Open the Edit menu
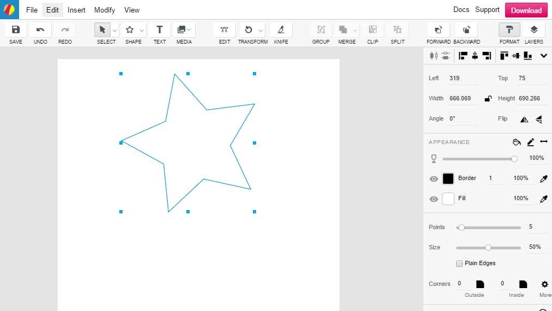 (x=52, y=10)
